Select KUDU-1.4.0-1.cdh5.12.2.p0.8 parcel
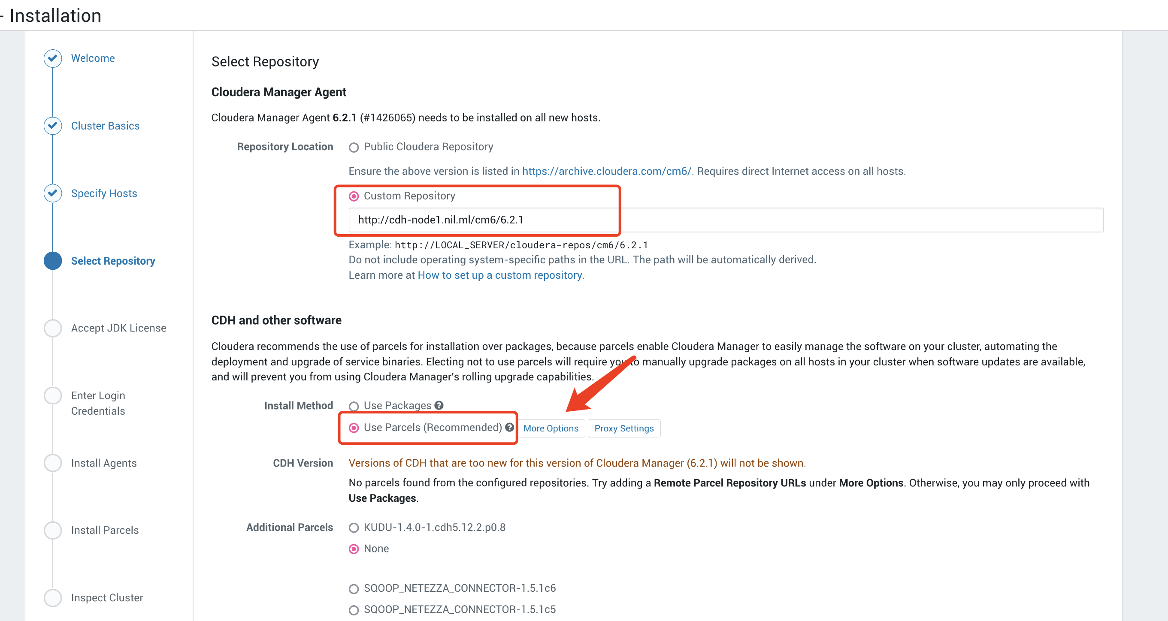This screenshot has height=621, width=1168. 354,528
